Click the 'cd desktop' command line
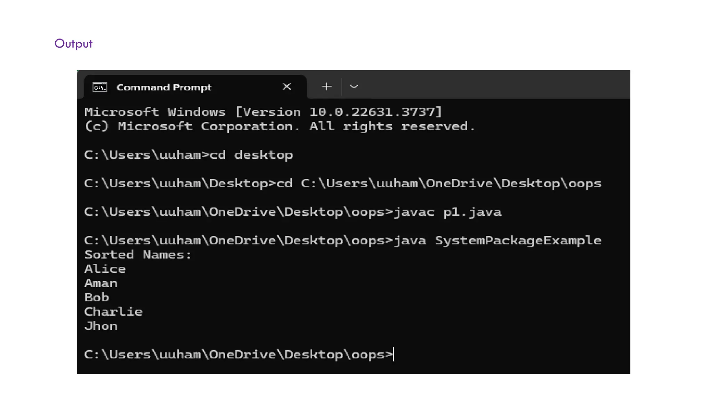 pyautogui.click(x=188, y=155)
